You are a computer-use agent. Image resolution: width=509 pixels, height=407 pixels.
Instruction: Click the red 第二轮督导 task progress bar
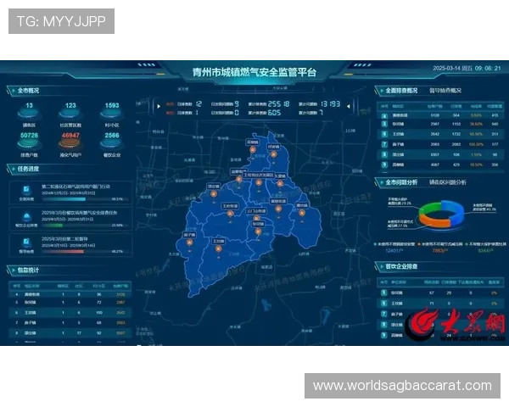[x=63, y=252]
